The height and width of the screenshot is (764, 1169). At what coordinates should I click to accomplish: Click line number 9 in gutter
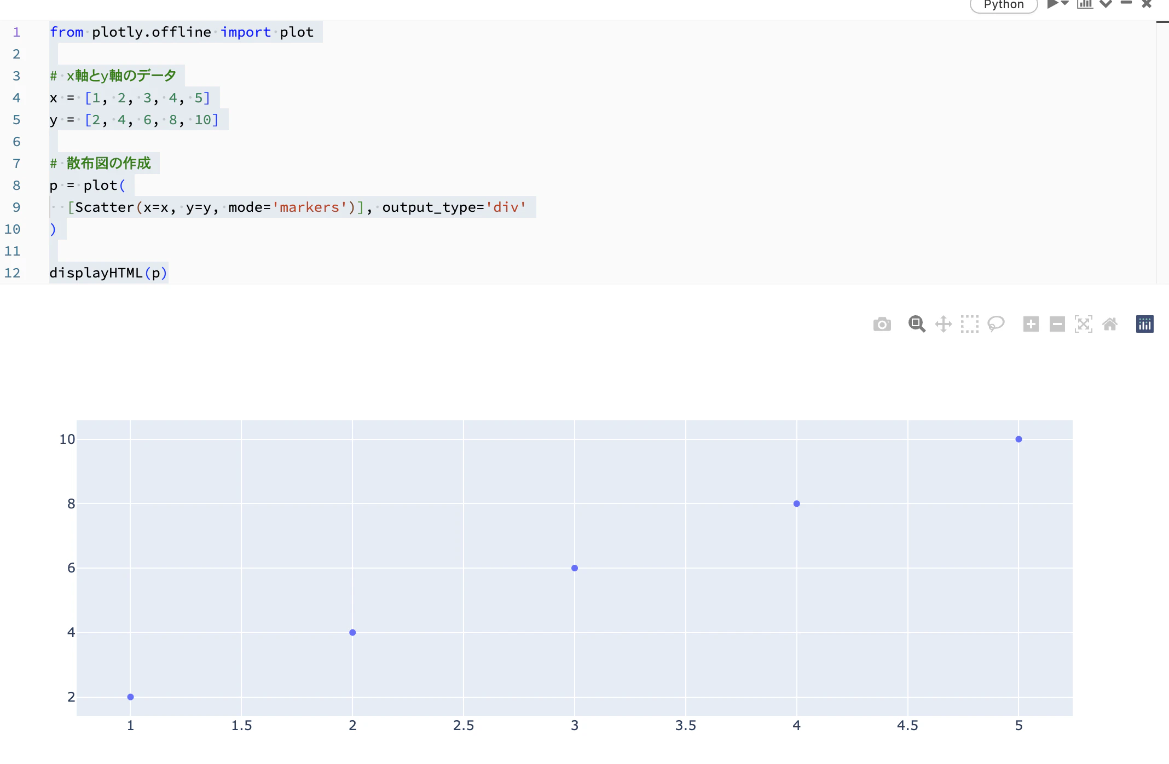(16, 207)
